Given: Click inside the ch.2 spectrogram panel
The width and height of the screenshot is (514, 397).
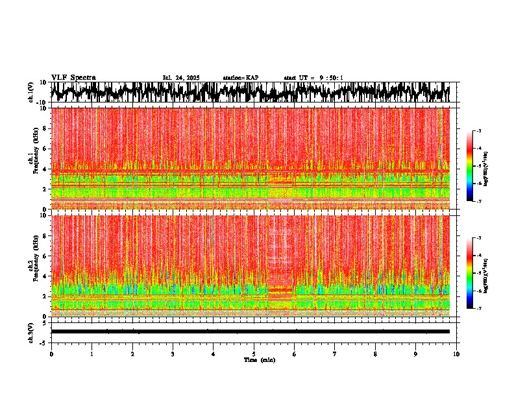Looking at the screenshot, I should 250,266.
